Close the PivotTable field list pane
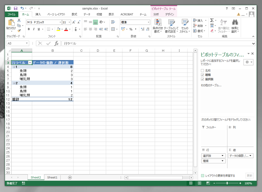The width and height of the screenshot is (262, 192). tap(253, 54)
